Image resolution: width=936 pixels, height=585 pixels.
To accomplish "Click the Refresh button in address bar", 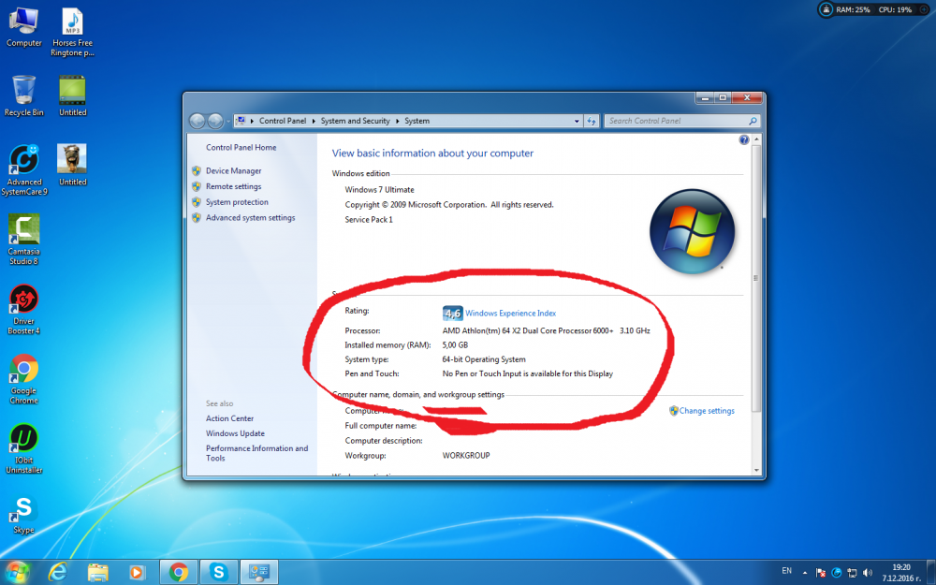I will coord(591,121).
